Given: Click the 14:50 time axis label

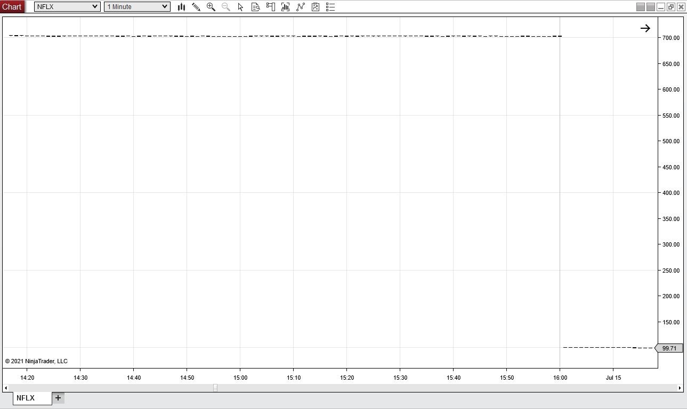Looking at the screenshot, I should tap(187, 378).
